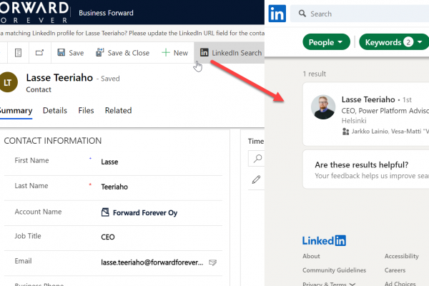Open the Ad Choices footer link

(x=400, y=283)
